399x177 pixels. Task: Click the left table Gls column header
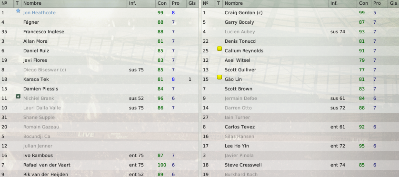point(192,3)
